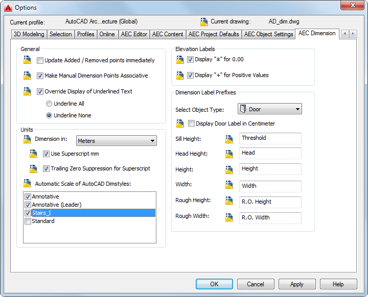The width and height of the screenshot is (368, 297).
Task: Click drawing icon in Sill Height row
Action: tap(229, 139)
